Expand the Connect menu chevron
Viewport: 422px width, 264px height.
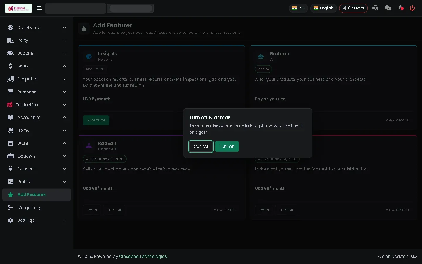tap(64, 169)
